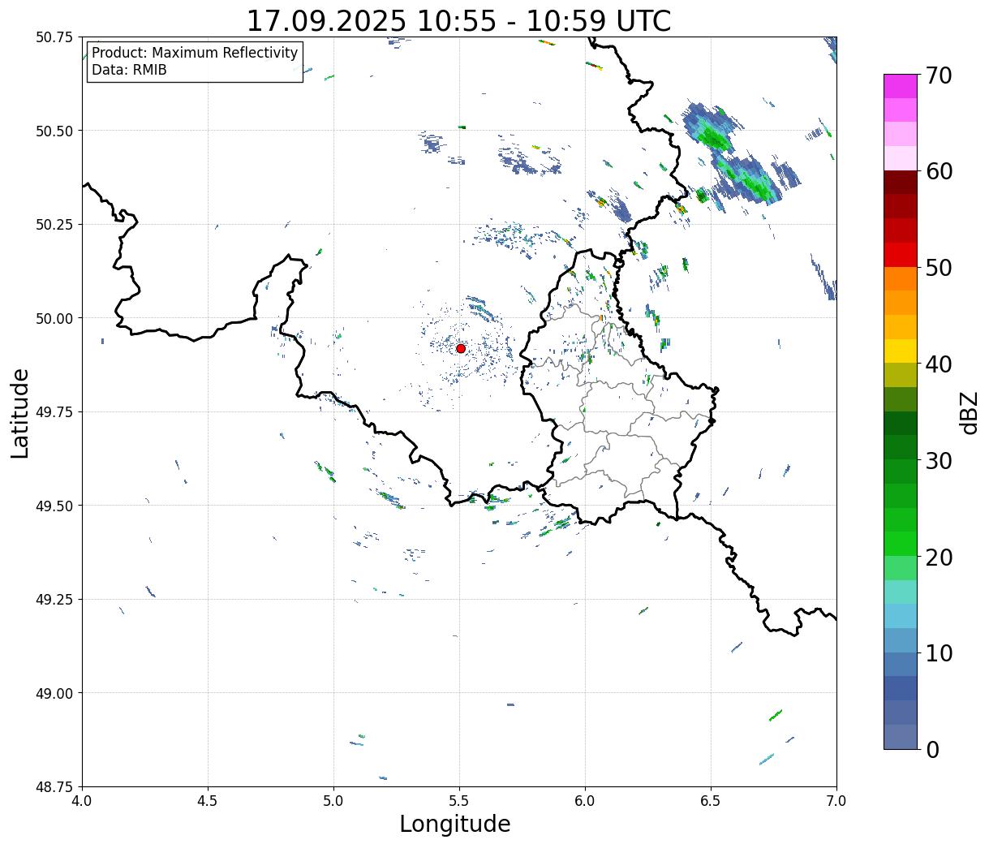Click the 'Product: Maximum Reflectivity' text

click(195, 53)
